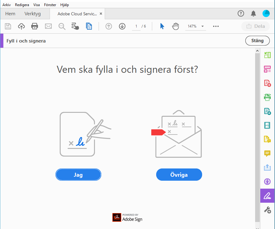Open the Accessibility tool
275x229 pixels.
tap(267, 182)
